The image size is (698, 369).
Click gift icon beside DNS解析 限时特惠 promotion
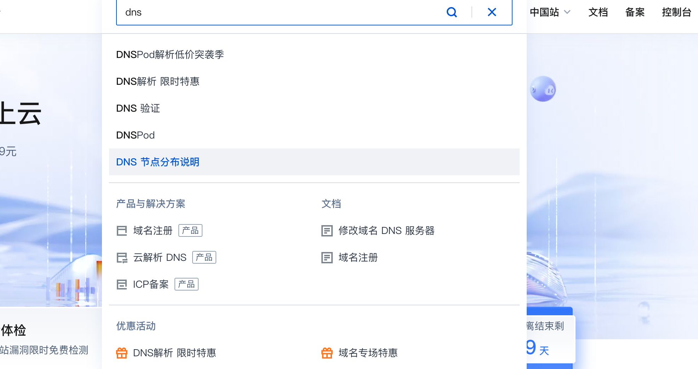122,353
